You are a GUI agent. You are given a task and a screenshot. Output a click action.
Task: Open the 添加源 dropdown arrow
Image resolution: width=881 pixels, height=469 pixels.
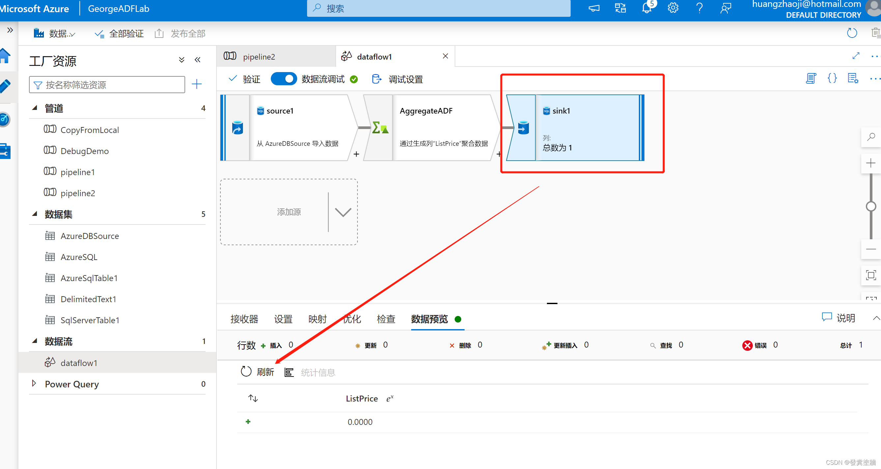343,212
